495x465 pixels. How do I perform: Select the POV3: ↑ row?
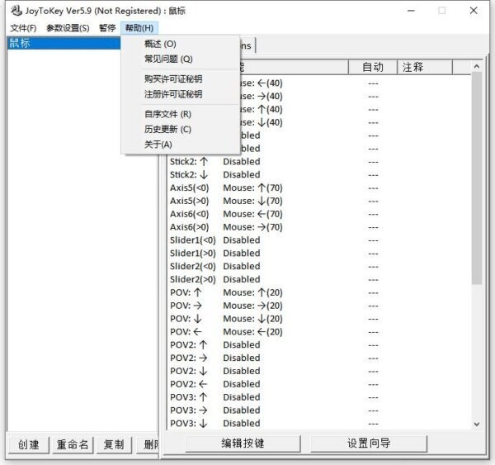(318, 397)
